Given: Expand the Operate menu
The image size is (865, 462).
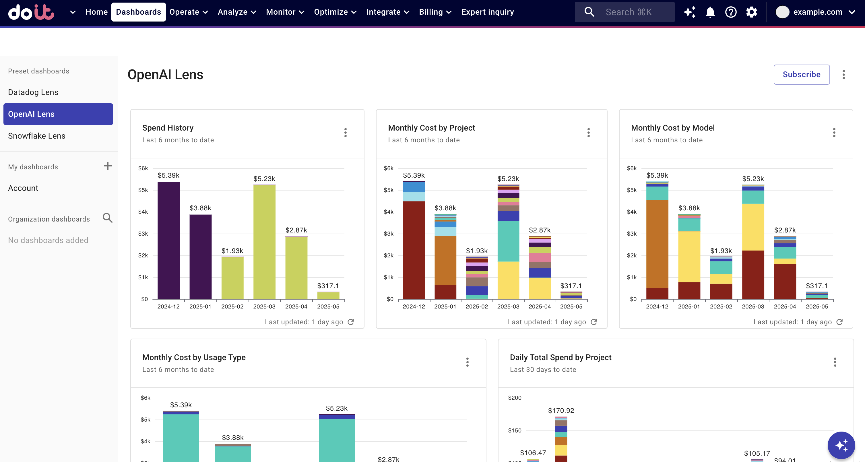Looking at the screenshot, I should pyautogui.click(x=189, y=12).
